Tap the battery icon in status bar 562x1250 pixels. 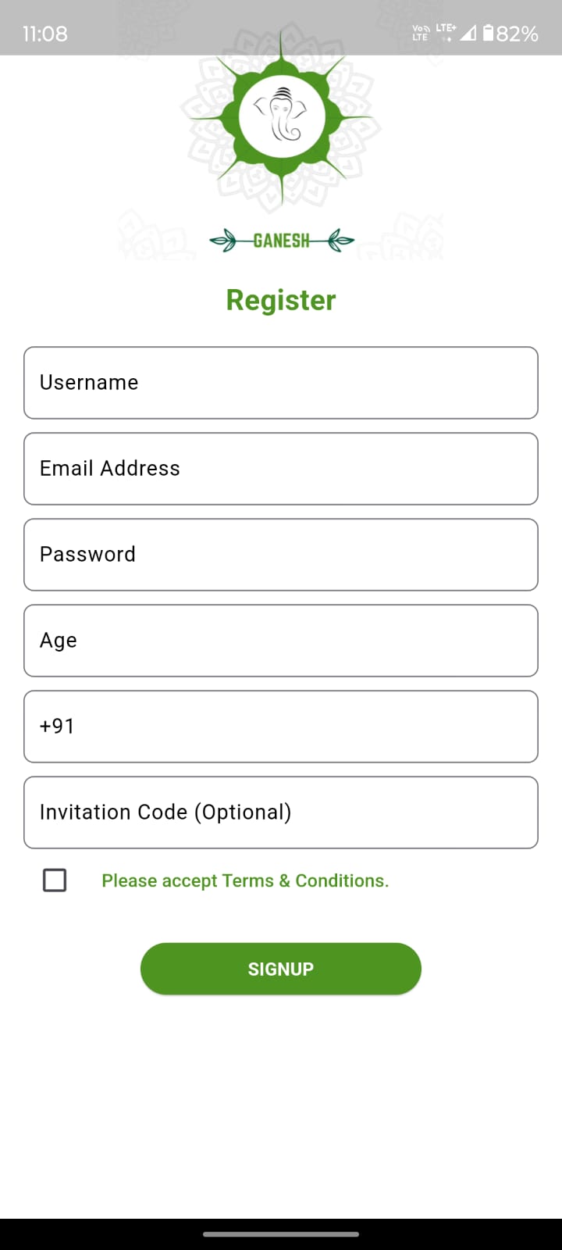[x=488, y=33]
